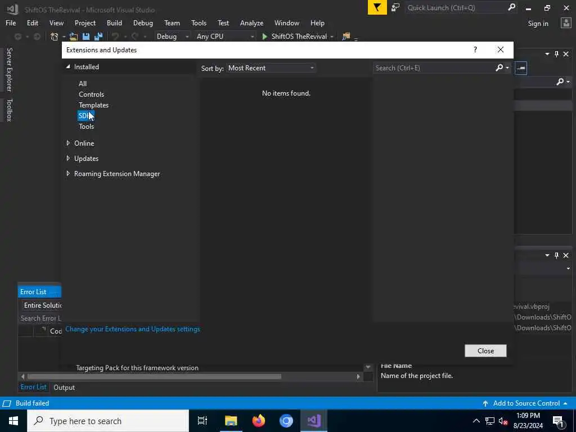The image size is (576, 432).
Task: Click Add to Source Control
Action: [526, 403]
